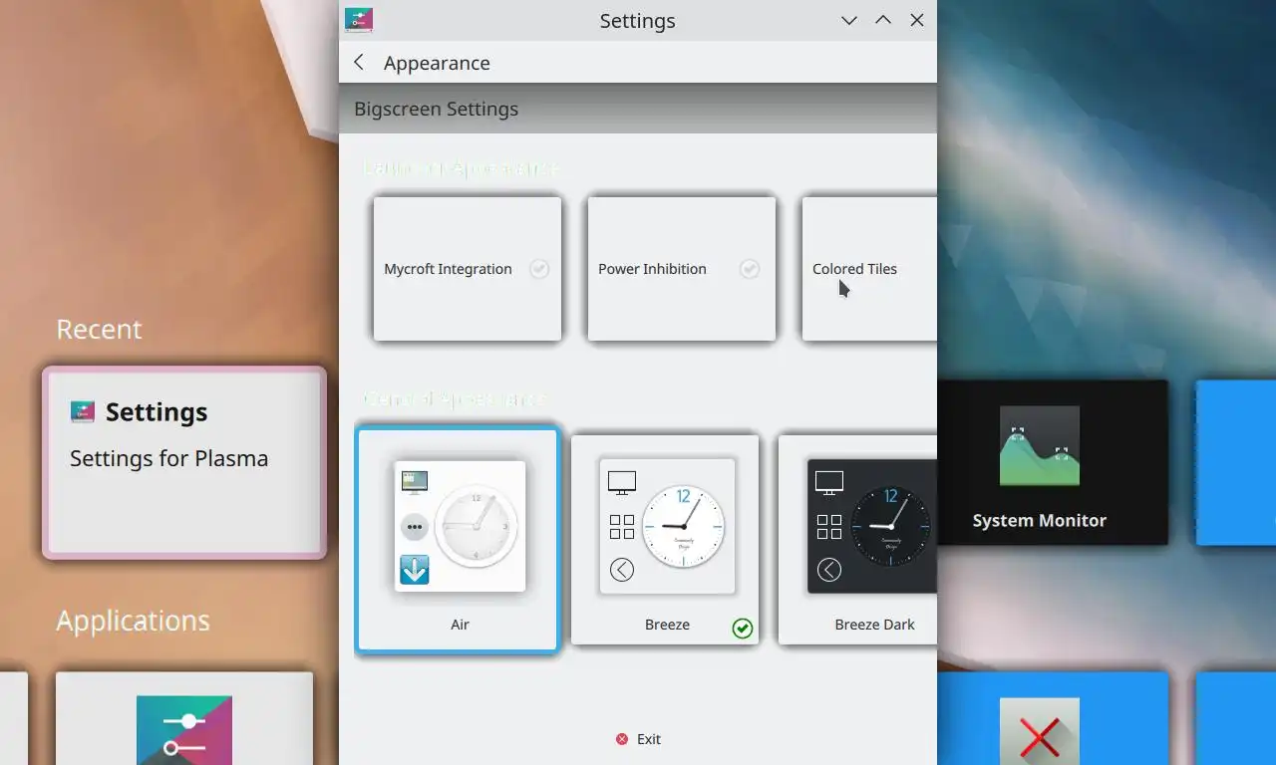The width and height of the screenshot is (1276, 765).
Task: Toggle the Mycroft Integration tile
Action: [468, 269]
